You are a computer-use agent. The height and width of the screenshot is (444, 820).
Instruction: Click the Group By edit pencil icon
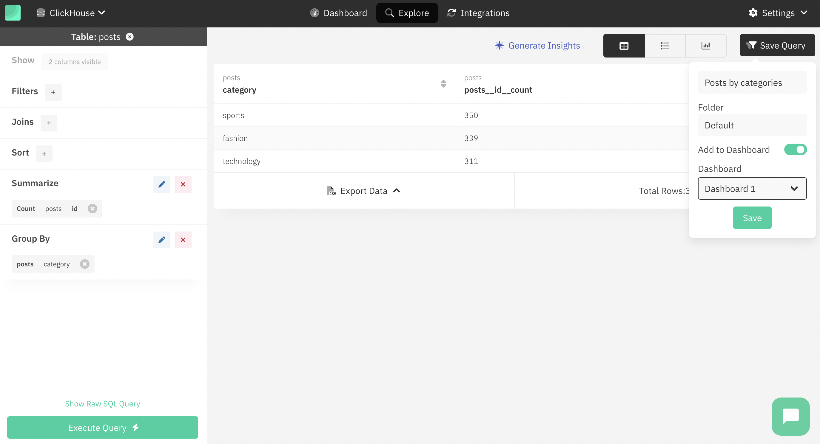(x=162, y=240)
